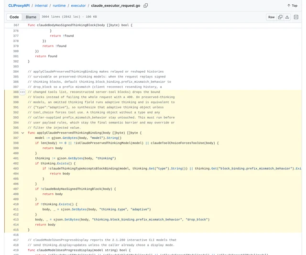The image size is (306, 255).
Task: Open the executor folder breadcrumb
Action: click(x=78, y=6)
